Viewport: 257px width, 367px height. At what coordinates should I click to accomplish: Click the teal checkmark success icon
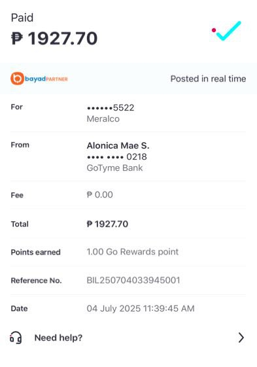click(226, 31)
